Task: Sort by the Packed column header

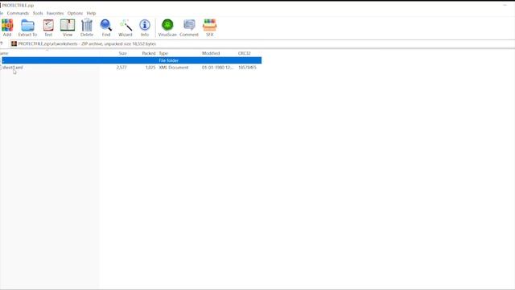Action: [148, 53]
